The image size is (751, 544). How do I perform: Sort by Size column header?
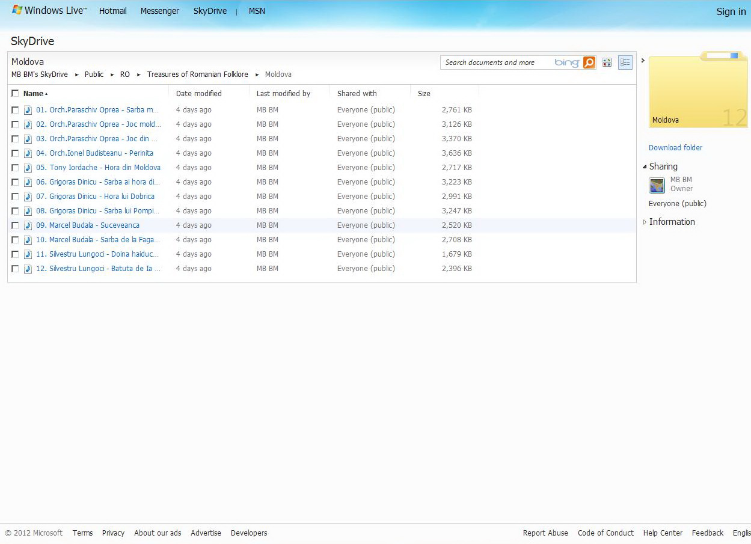tap(424, 94)
